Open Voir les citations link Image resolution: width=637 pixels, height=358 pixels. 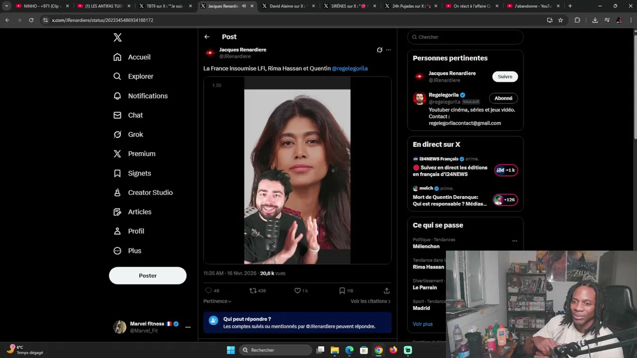370,301
